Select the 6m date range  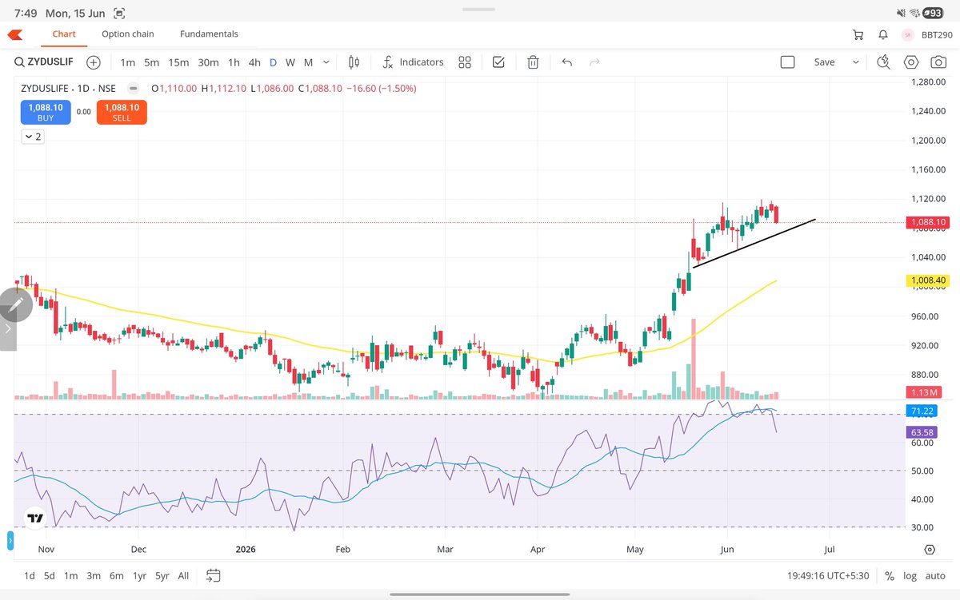[117, 575]
